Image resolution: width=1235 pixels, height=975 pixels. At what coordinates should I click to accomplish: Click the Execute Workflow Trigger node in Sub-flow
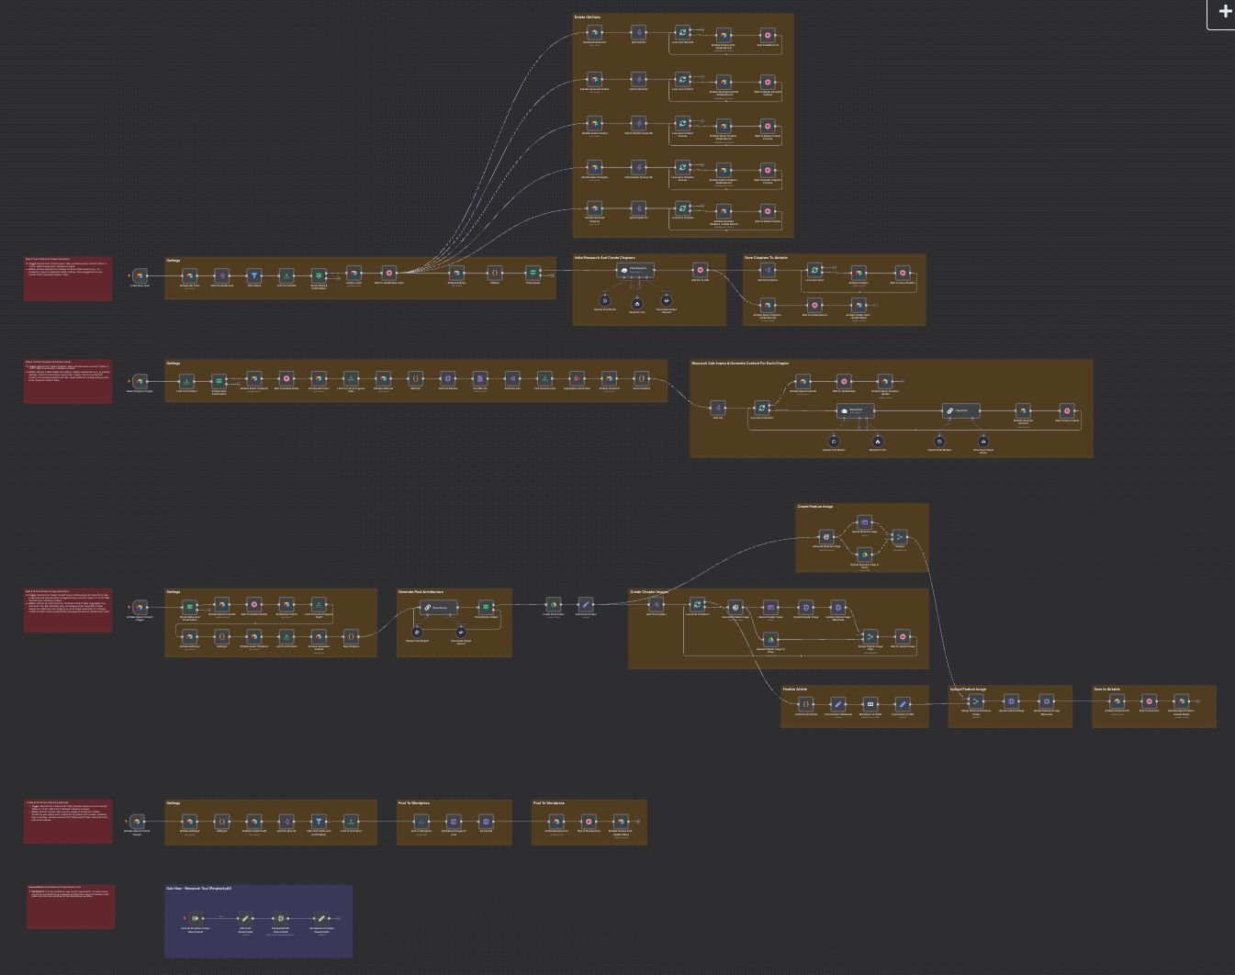point(195,917)
